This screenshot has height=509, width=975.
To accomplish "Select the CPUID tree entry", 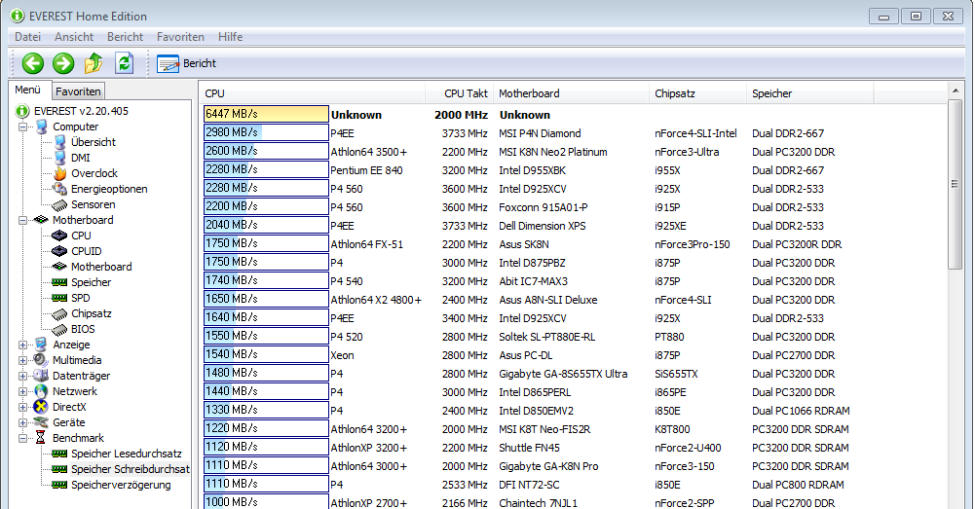I will (x=86, y=251).
